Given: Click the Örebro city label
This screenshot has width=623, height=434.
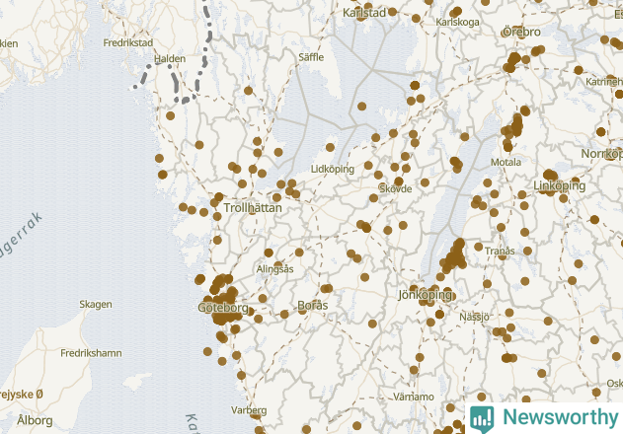Looking at the screenshot, I should pyautogui.click(x=521, y=32).
